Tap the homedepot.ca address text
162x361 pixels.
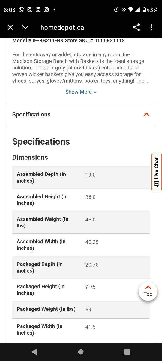62,28
